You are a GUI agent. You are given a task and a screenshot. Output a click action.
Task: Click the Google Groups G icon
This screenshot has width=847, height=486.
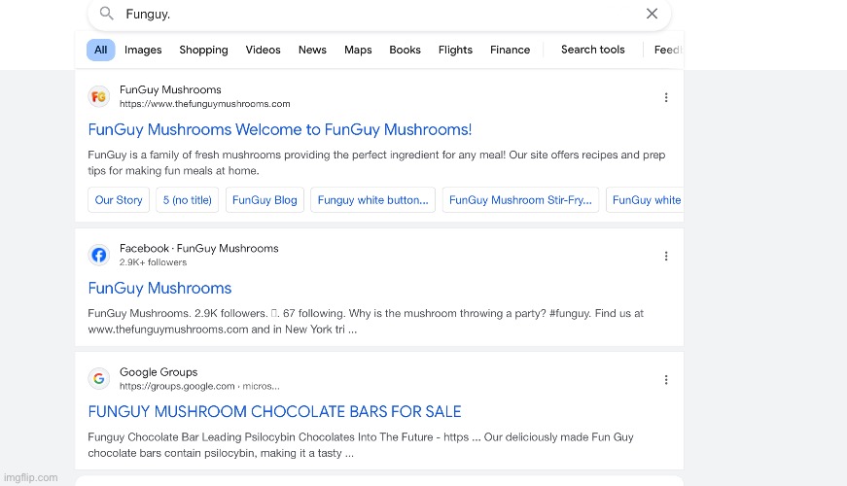coord(99,378)
